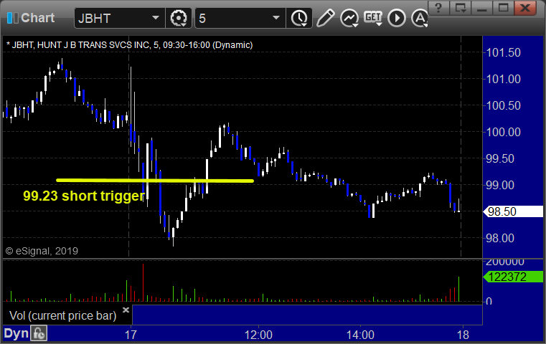Screen dimensions: 546x344
Task: Click the 99.00 price axis label
Action: click(500, 185)
